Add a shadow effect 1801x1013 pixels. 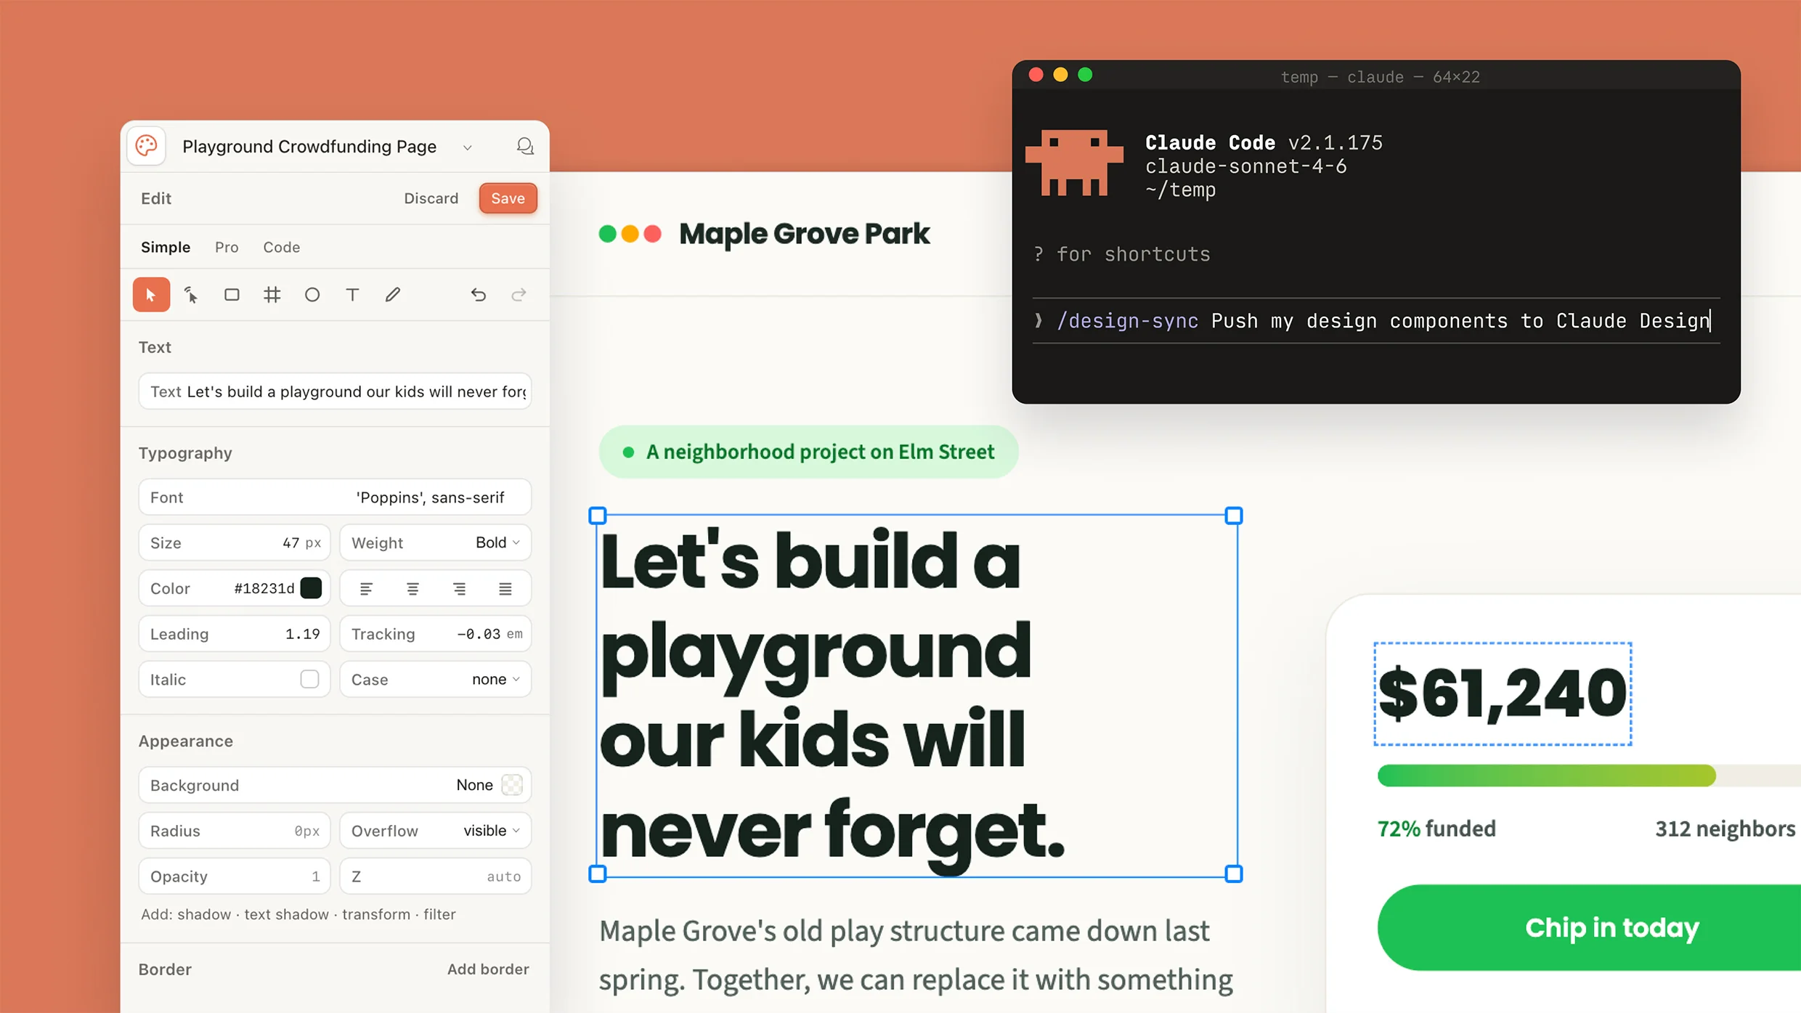click(x=204, y=914)
